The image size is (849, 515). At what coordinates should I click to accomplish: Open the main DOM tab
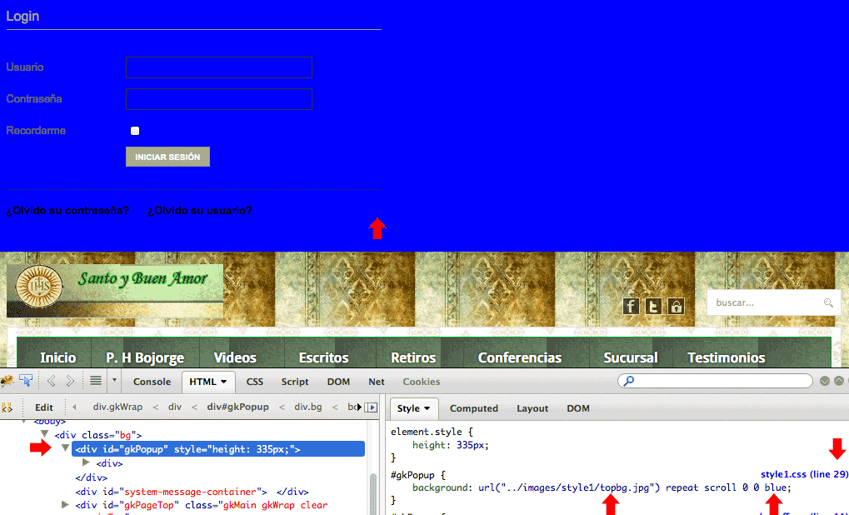[x=338, y=382]
